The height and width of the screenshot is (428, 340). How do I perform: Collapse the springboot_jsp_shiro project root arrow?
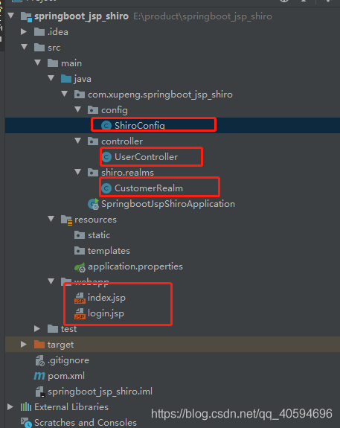pyautogui.click(x=11, y=16)
